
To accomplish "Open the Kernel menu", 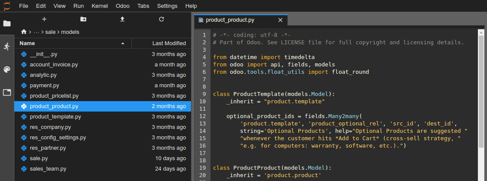I will pyautogui.click(x=100, y=6).
